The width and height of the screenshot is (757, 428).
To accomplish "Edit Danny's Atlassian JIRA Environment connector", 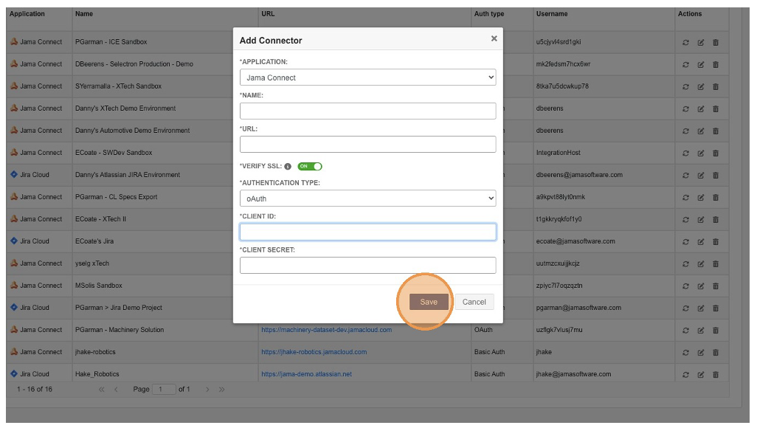I will tap(700, 176).
